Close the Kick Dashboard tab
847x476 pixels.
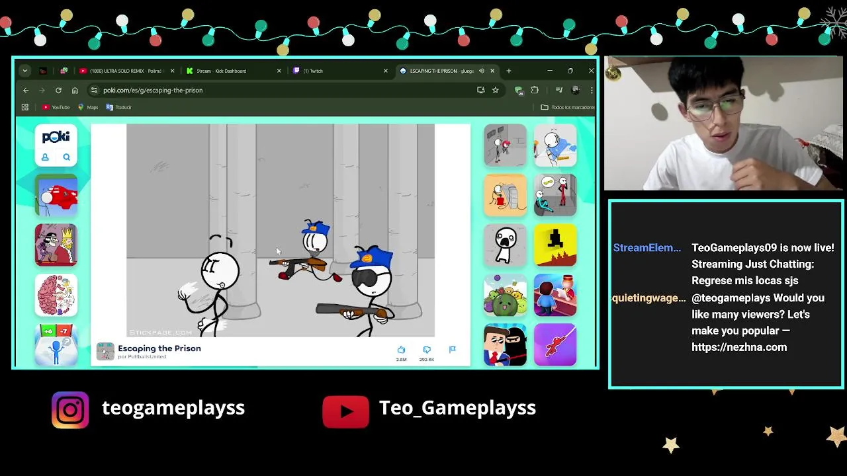[x=279, y=71]
